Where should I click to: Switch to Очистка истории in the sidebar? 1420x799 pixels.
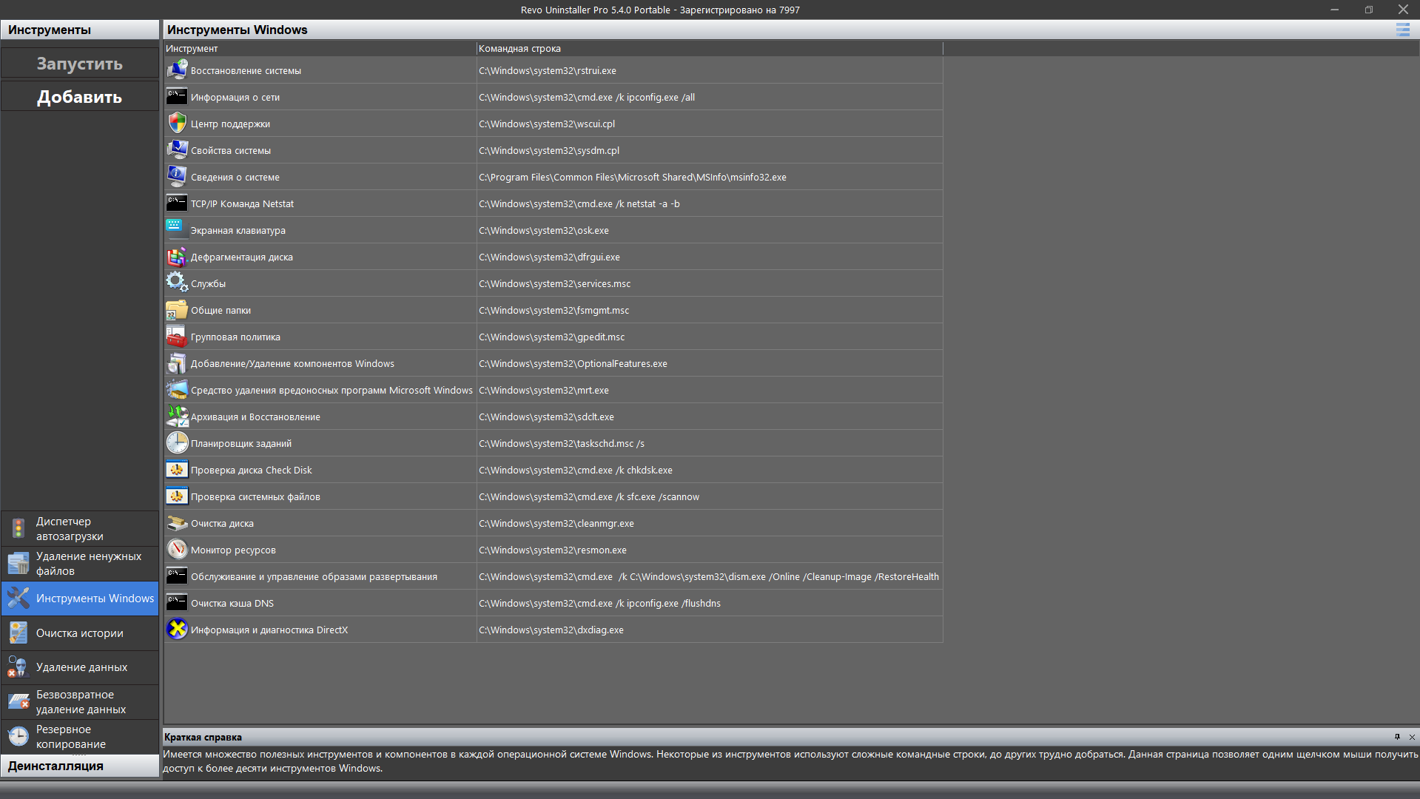(80, 633)
